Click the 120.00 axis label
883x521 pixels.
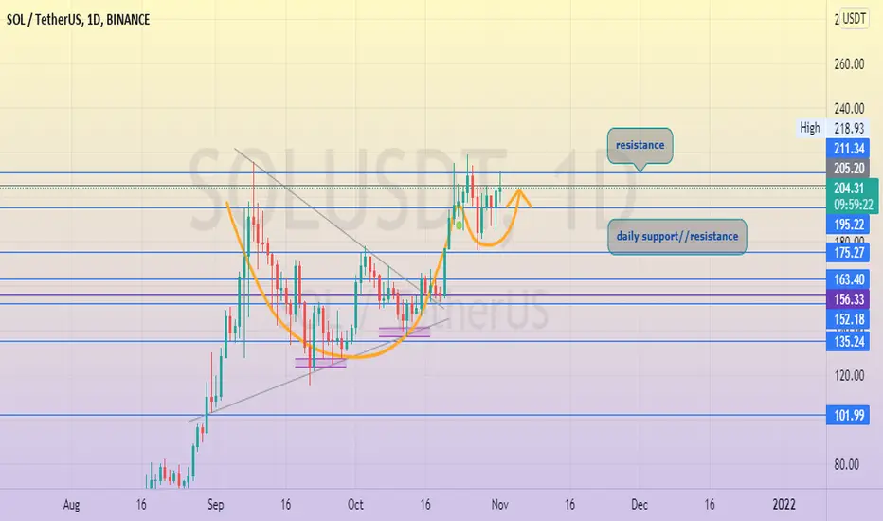849,376
